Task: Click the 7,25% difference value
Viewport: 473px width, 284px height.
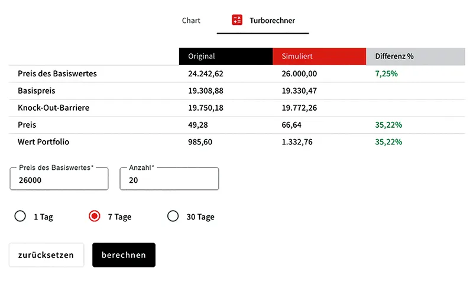Action: click(x=386, y=73)
